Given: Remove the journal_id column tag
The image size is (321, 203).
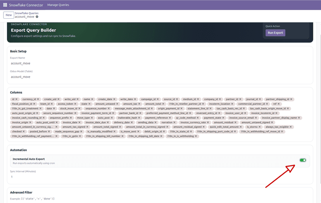Looking at the screenshot, I should tap(260, 99).
